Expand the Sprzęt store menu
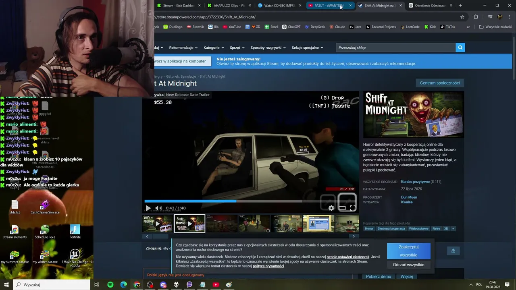The width and height of the screenshot is (516, 290). [237, 48]
